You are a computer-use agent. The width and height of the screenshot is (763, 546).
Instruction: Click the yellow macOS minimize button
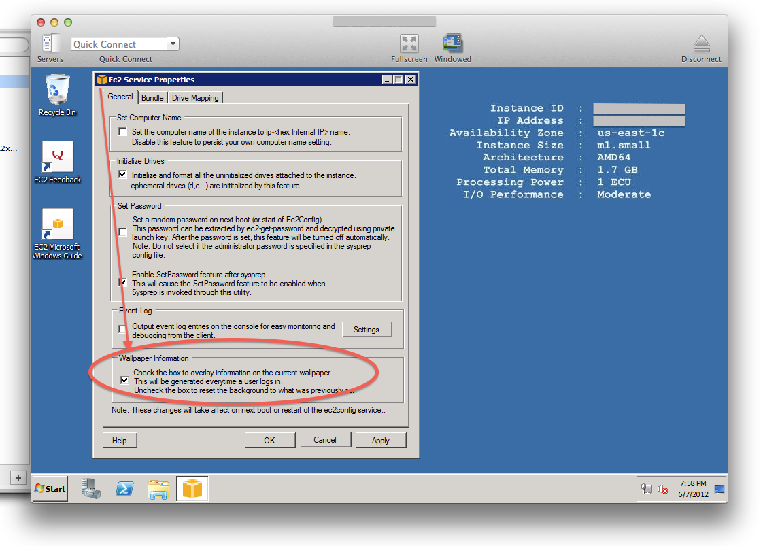pos(54,22)
